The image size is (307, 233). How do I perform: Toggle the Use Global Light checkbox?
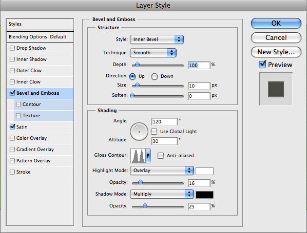(x=154, y=132)
